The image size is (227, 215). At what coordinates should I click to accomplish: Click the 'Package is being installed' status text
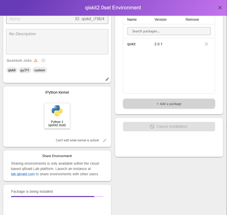(32, 191)
